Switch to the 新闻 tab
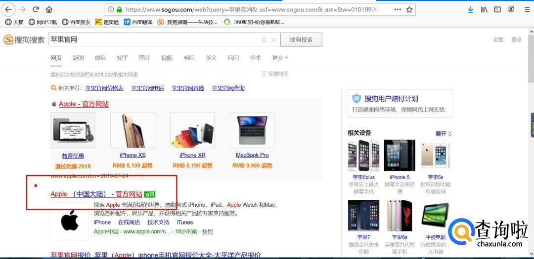 (x=78, y=58)
